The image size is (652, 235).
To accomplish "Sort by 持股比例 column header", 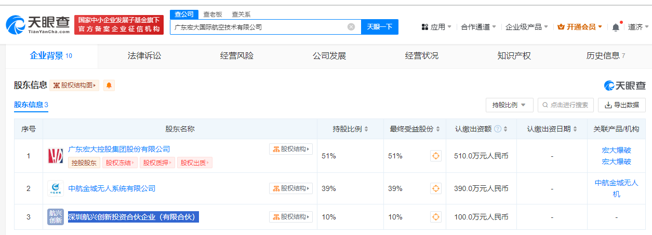I will coord(350,129).
